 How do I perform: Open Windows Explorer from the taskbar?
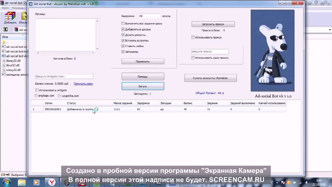click(22, 183)
